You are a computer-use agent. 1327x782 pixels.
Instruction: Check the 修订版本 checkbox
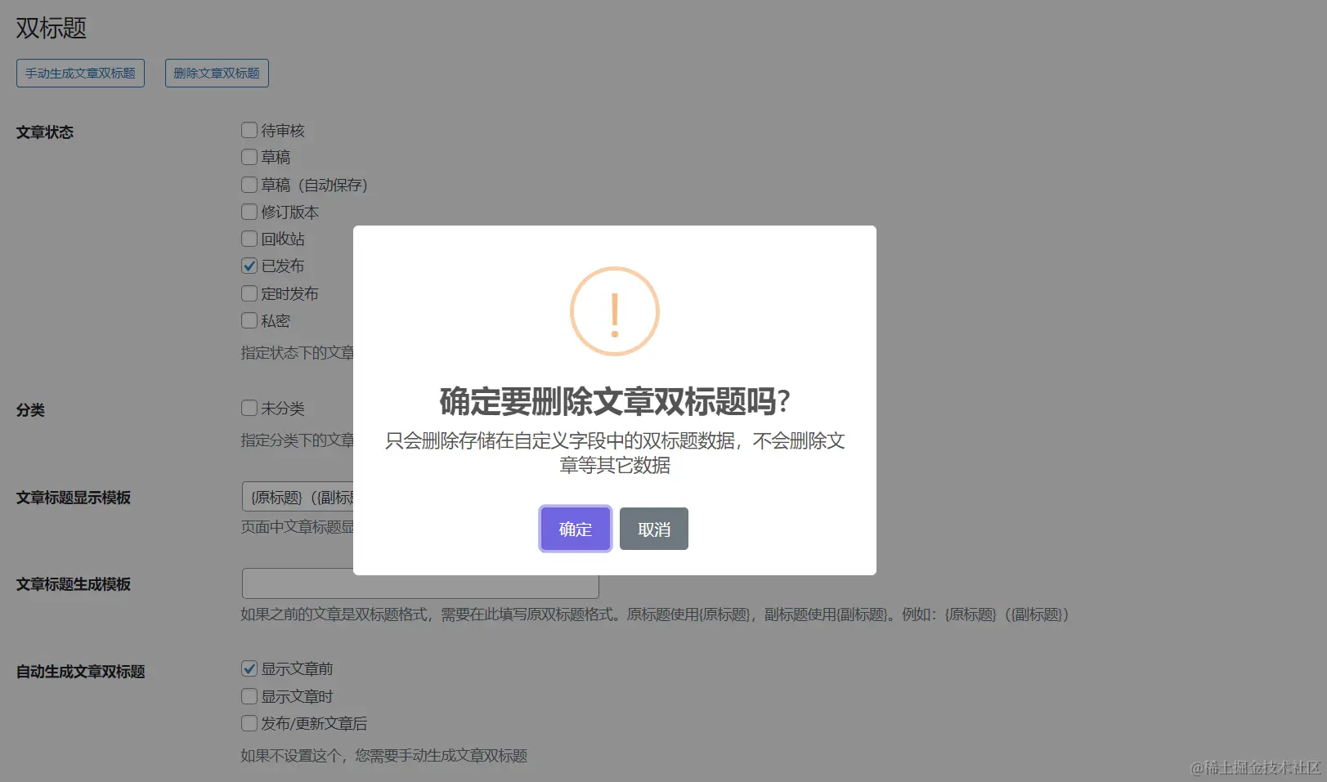click(249, 212)
